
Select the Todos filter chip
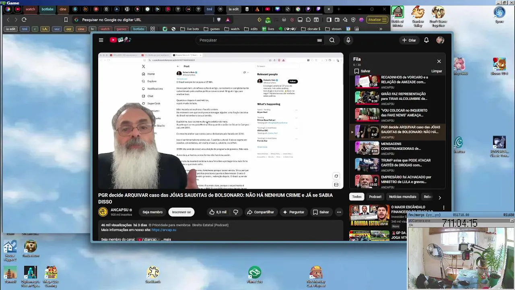coord(357,197)
